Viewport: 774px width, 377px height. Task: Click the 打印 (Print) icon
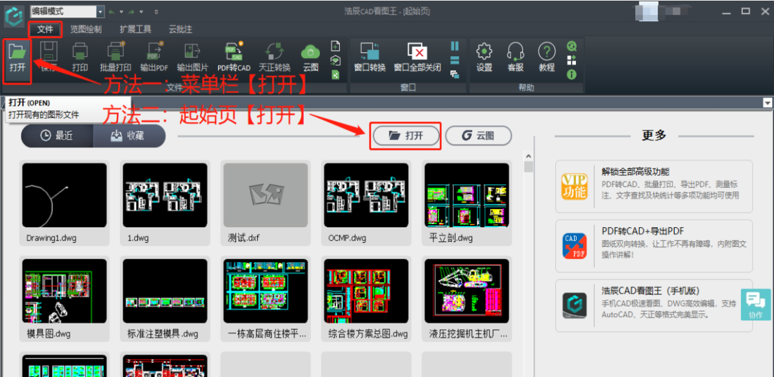[80, 57]
